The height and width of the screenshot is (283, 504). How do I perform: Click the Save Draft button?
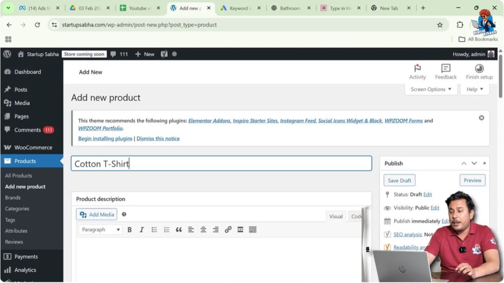pos(399,180)
